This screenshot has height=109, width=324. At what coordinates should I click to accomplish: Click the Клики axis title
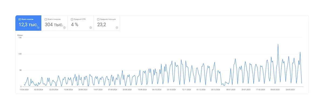[20, 35]
